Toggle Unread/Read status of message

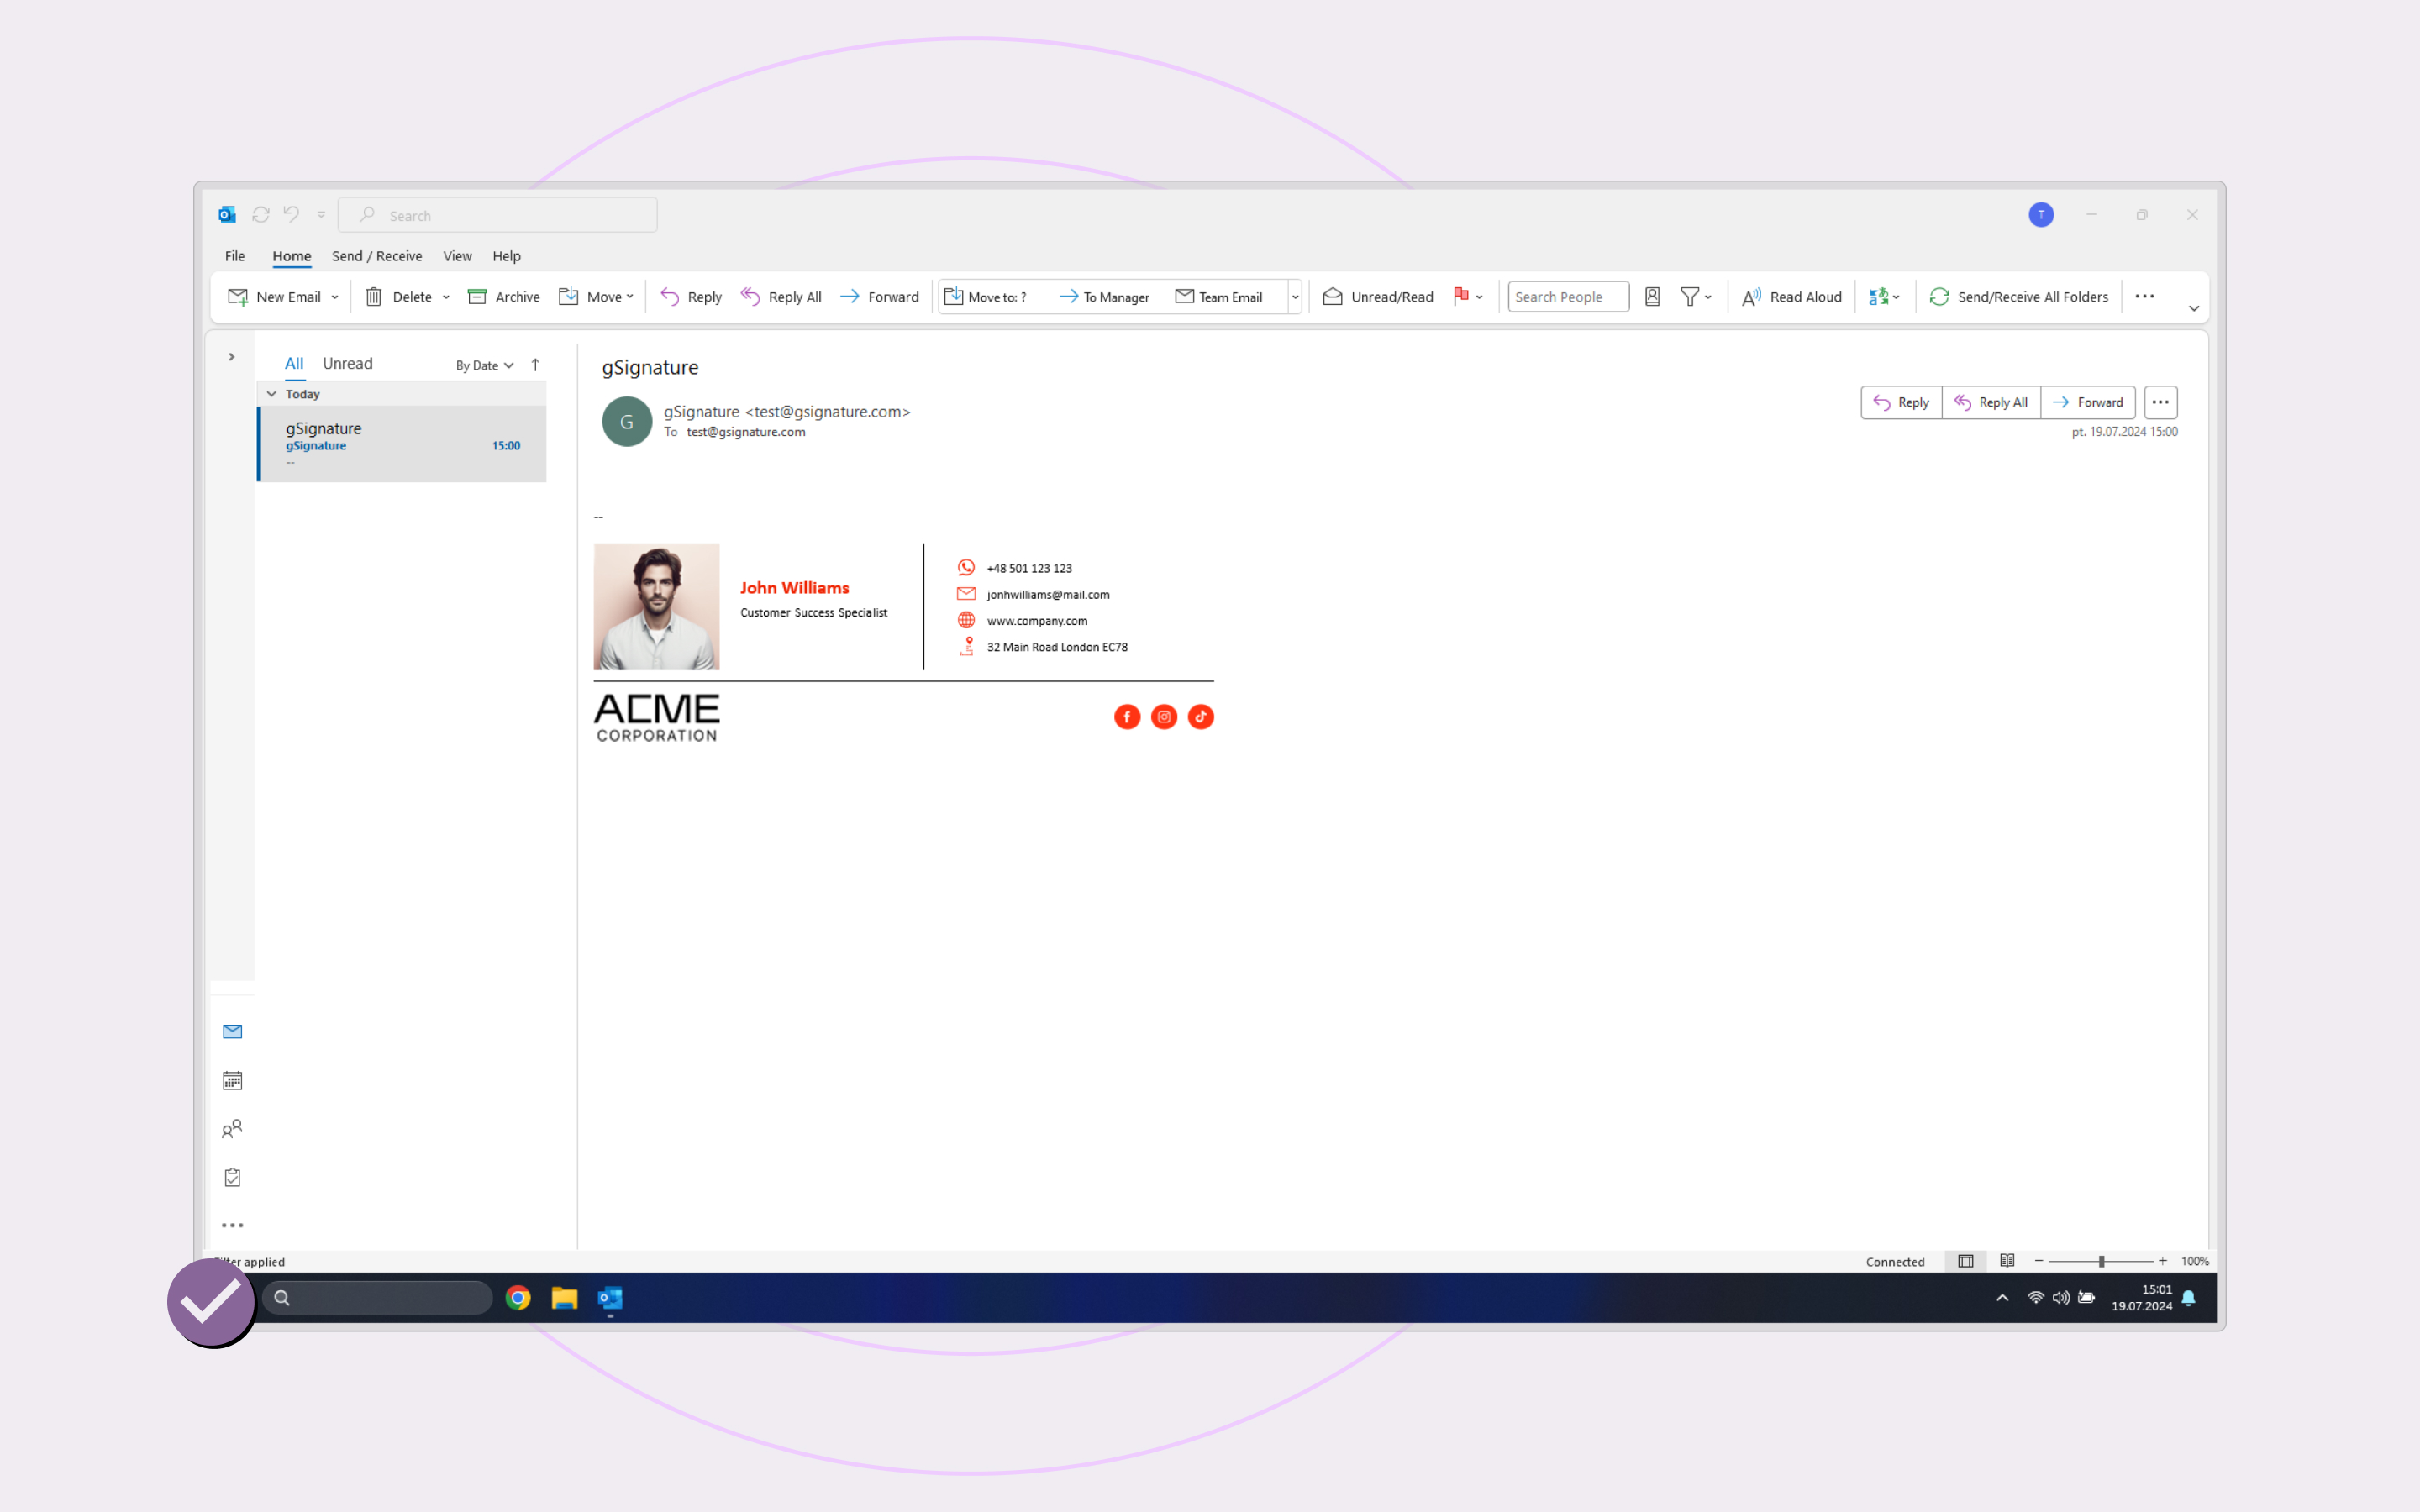(1378, 297)
